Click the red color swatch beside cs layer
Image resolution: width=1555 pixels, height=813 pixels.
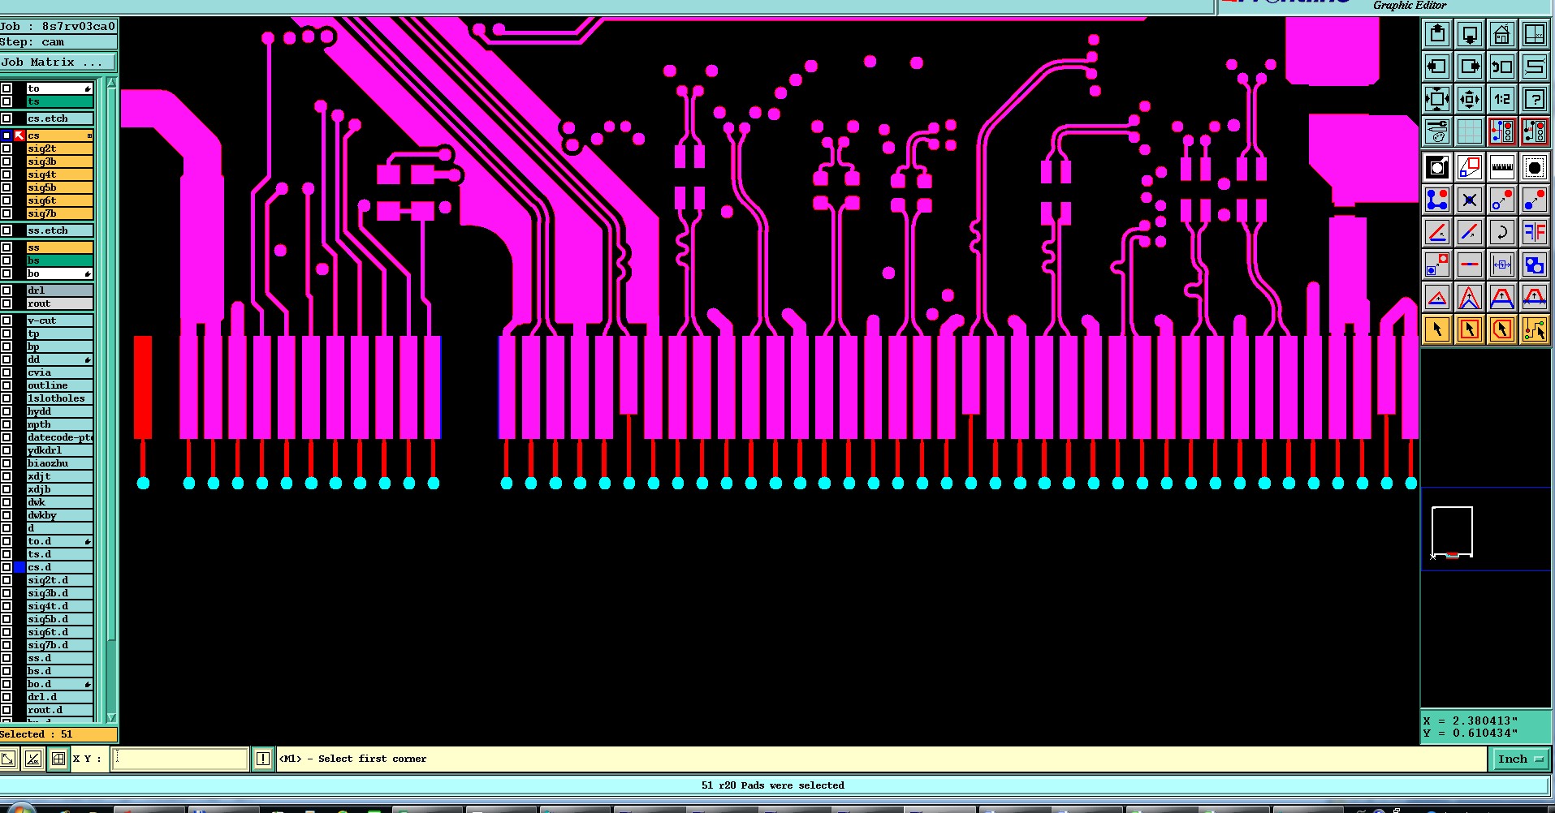(19, 135)
